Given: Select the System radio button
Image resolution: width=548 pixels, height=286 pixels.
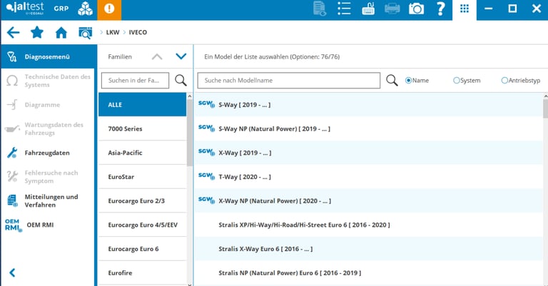Looking at the screenshot, I should (457, 81).
